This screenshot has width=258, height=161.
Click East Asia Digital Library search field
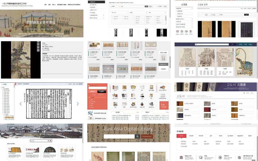click(119, 136)
